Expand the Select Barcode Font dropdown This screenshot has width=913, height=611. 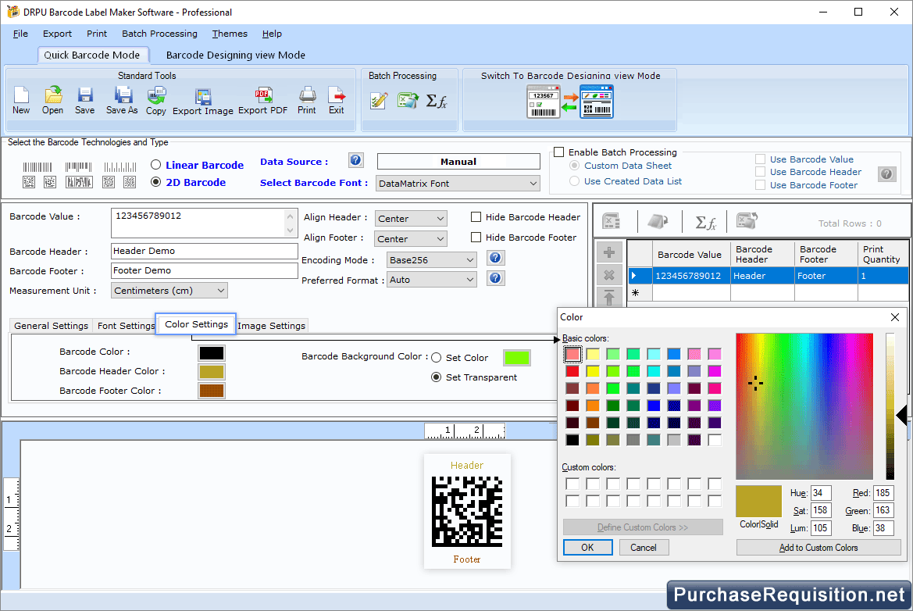458,184
